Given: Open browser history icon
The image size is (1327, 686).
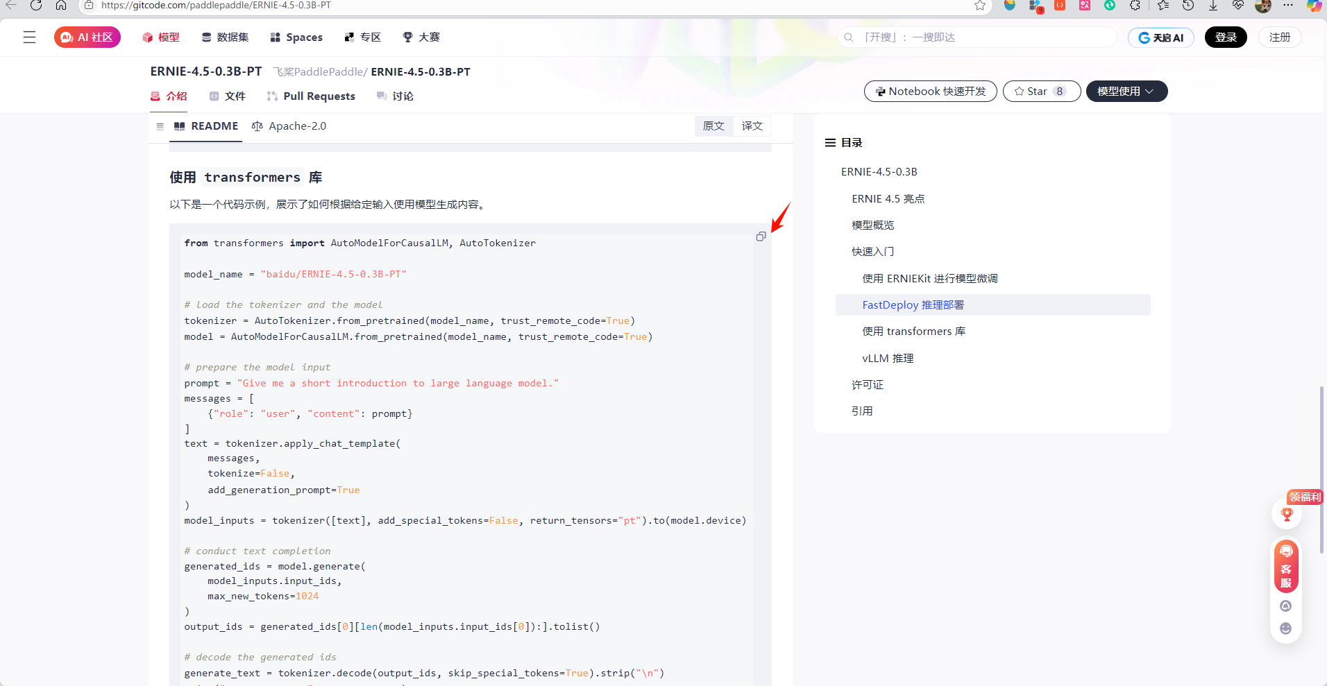Looking at the screenshot, I should pyautogui.click(x=1188, y=6).
